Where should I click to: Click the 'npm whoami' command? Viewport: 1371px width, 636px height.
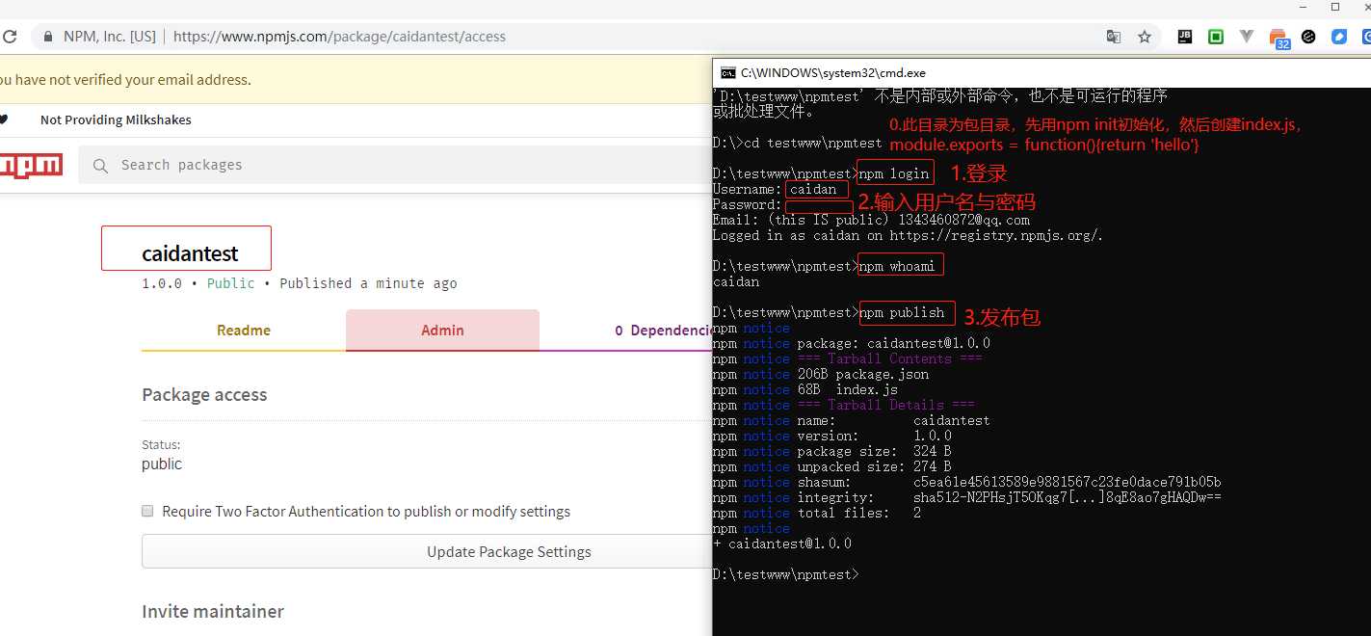pos(898,266)
